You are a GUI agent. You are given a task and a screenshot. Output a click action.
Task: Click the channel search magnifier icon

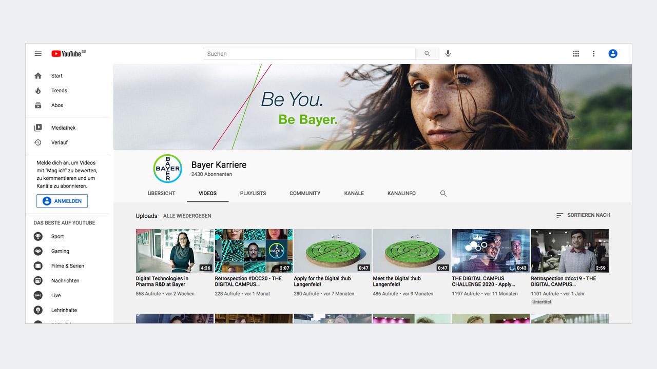point(443,194)
